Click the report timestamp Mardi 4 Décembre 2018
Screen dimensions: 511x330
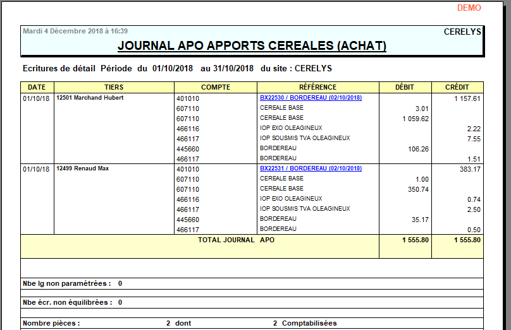tap(75, 30)
